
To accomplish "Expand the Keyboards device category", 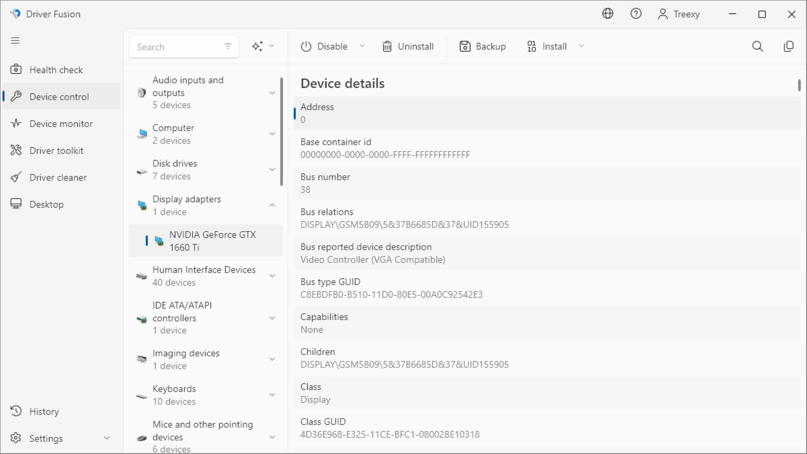I will click(272, 395).
